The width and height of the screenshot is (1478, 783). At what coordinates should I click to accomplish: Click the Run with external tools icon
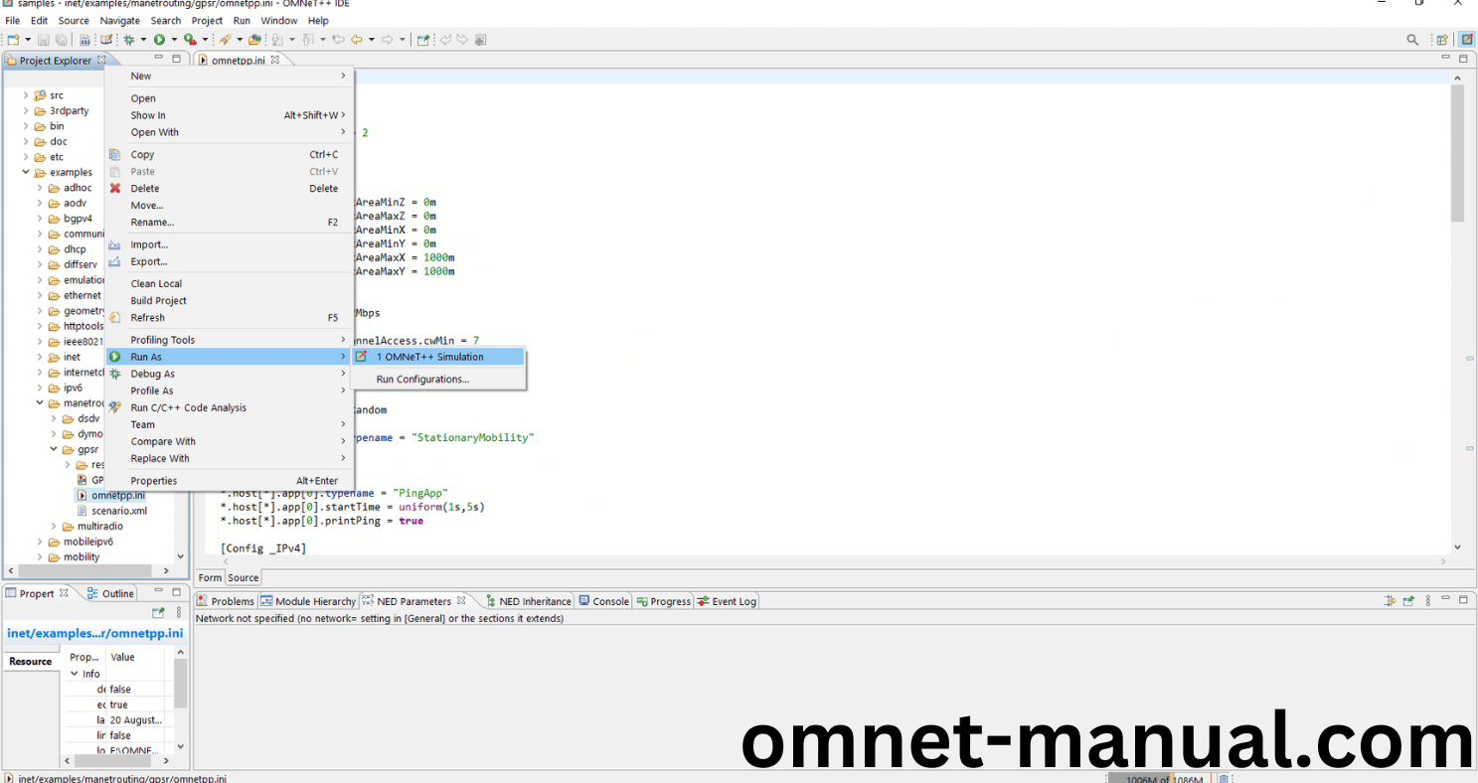point(189,40)
